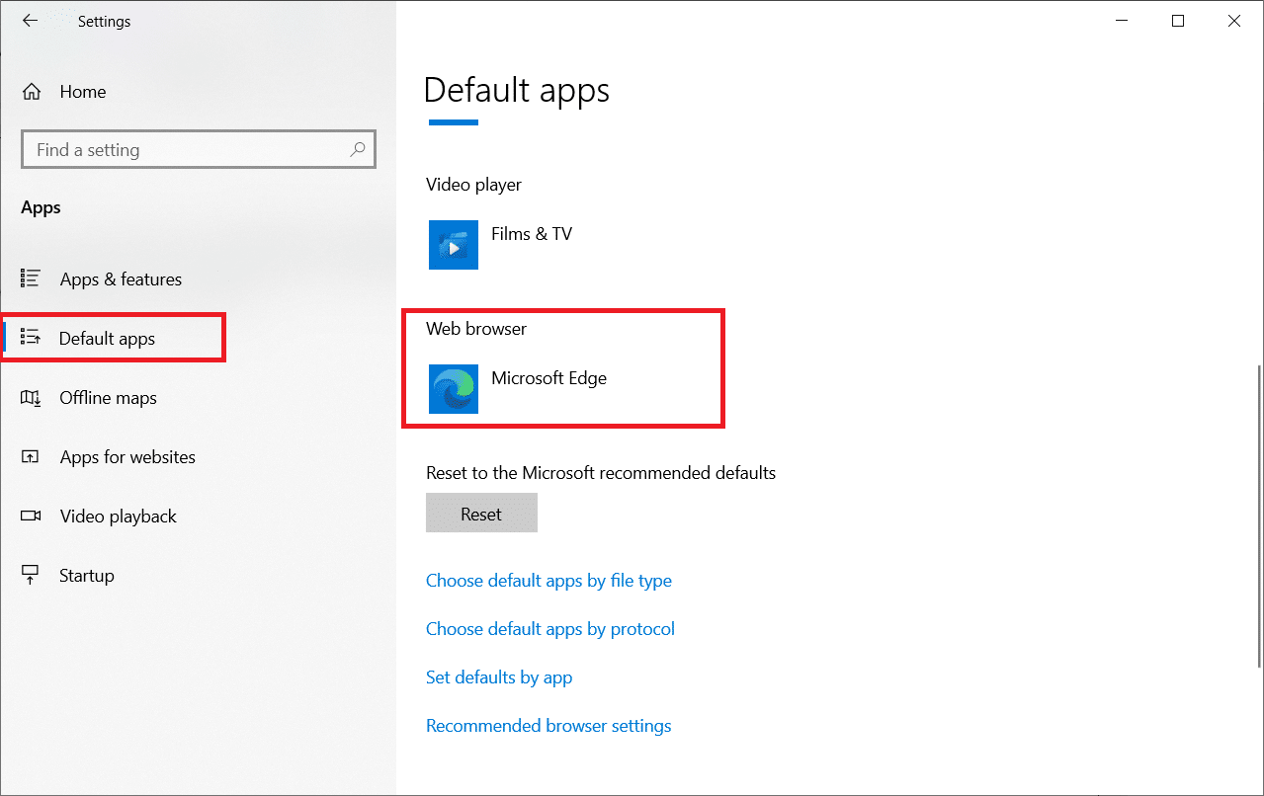Click the Offline maps icon
Screen dimensions: 1264x796
pos(31,398)
